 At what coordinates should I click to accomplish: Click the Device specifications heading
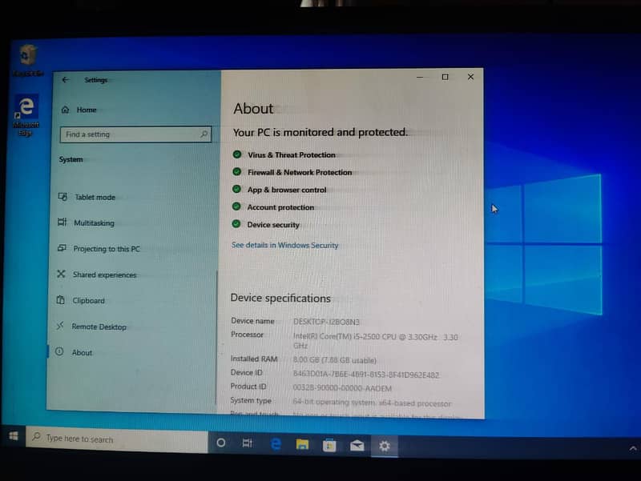tap(280, 298)
